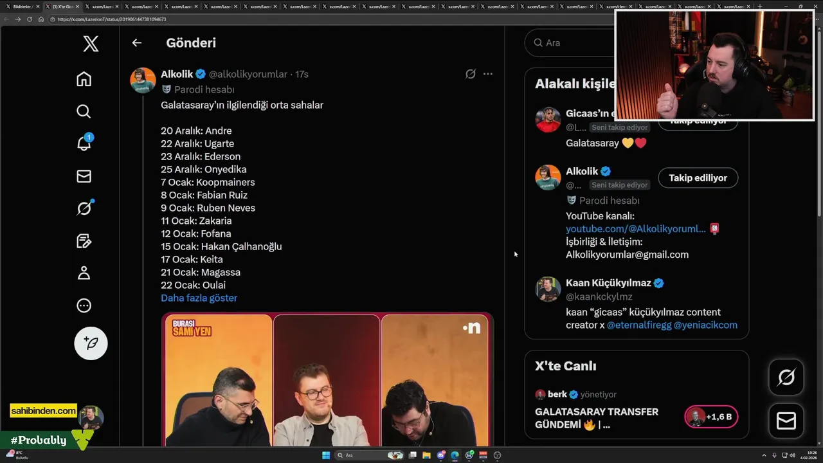Open a new browser tab with plus
Image resolution: width=823 pixels, height=463 pixels.
point(760,6)
